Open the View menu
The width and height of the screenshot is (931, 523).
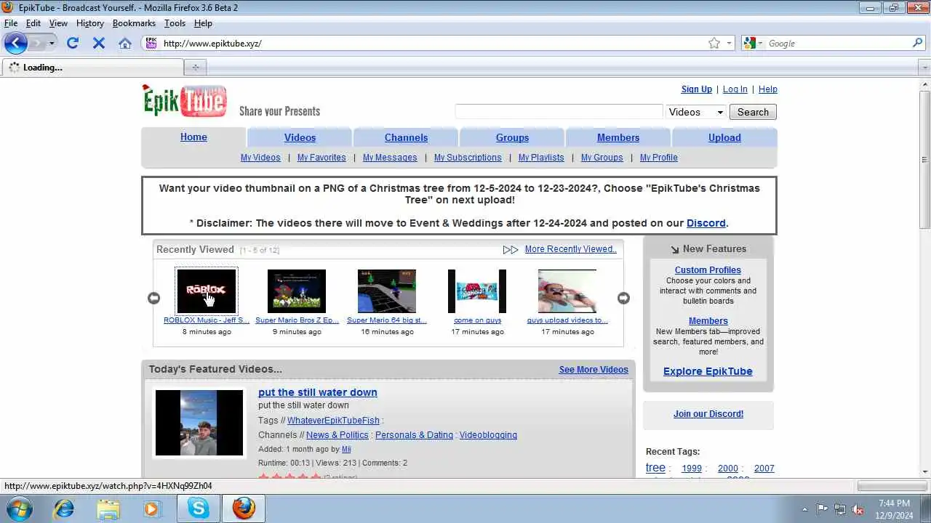pyautogui.click(x=58, y=23)
